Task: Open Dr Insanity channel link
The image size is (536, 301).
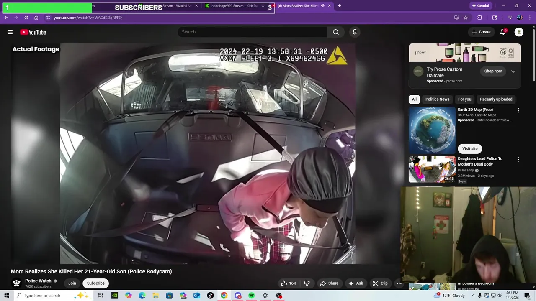Action: [x=466, y=170]
